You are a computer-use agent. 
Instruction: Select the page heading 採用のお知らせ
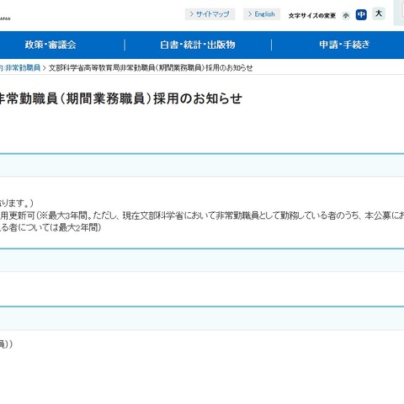[x=198, y=98]
